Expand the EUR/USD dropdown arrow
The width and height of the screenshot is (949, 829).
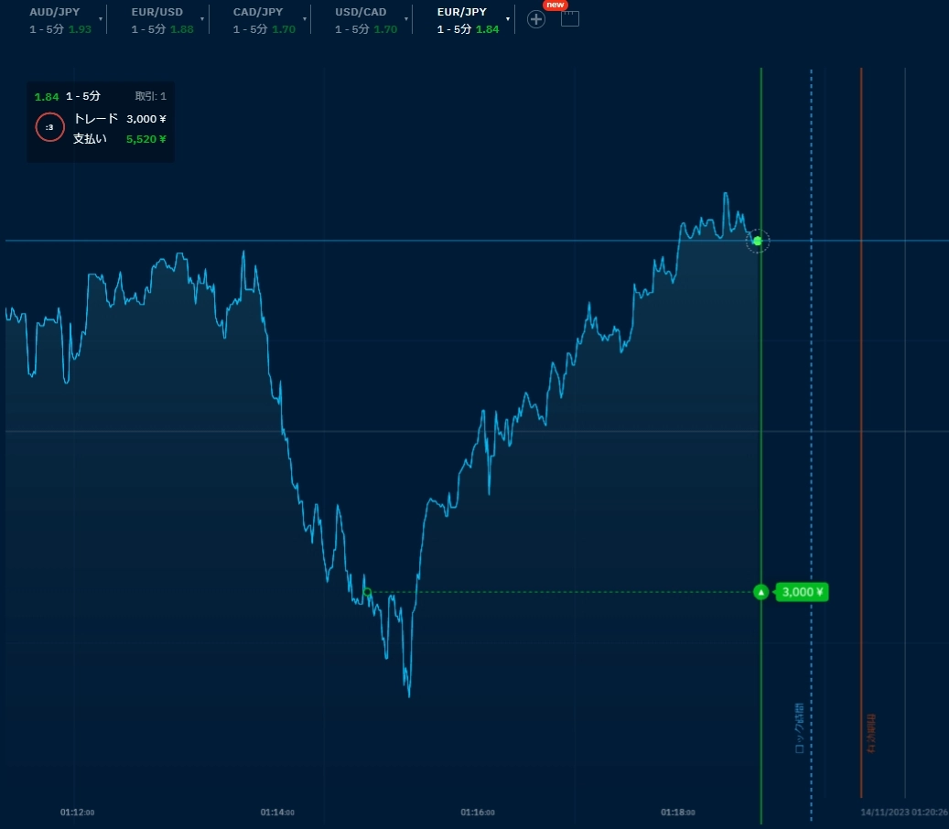[202, 19]
